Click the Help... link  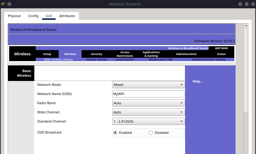(198, 81)
